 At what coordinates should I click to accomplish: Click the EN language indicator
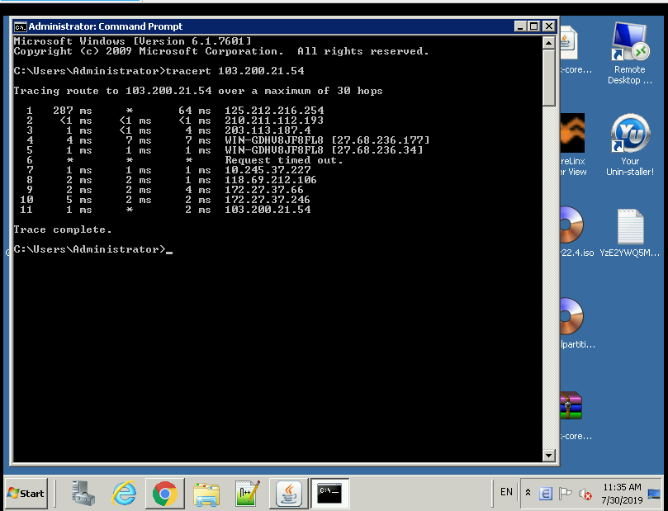[x=506, y=492]
